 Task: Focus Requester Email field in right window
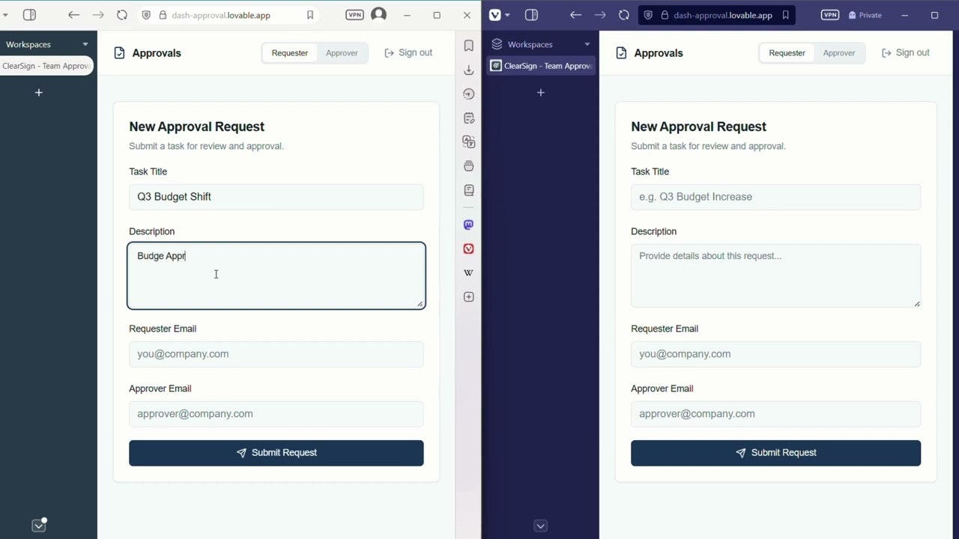click(x=775, y=354)
